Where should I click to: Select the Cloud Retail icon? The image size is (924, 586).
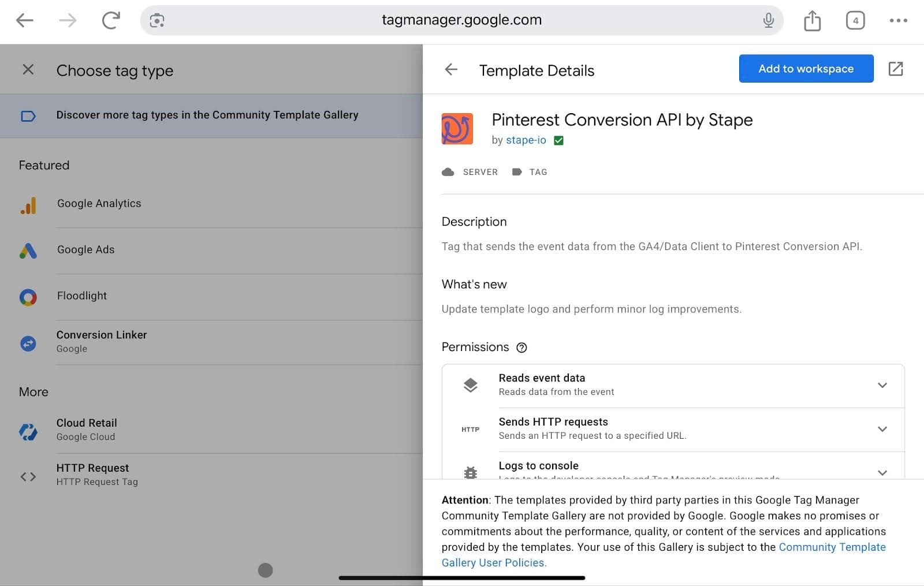[x=27, y=430]
